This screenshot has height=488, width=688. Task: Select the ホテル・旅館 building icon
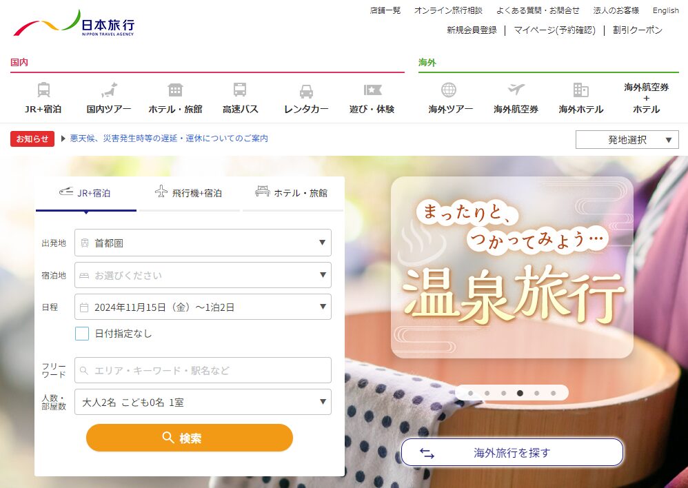[x=175, y=90]
